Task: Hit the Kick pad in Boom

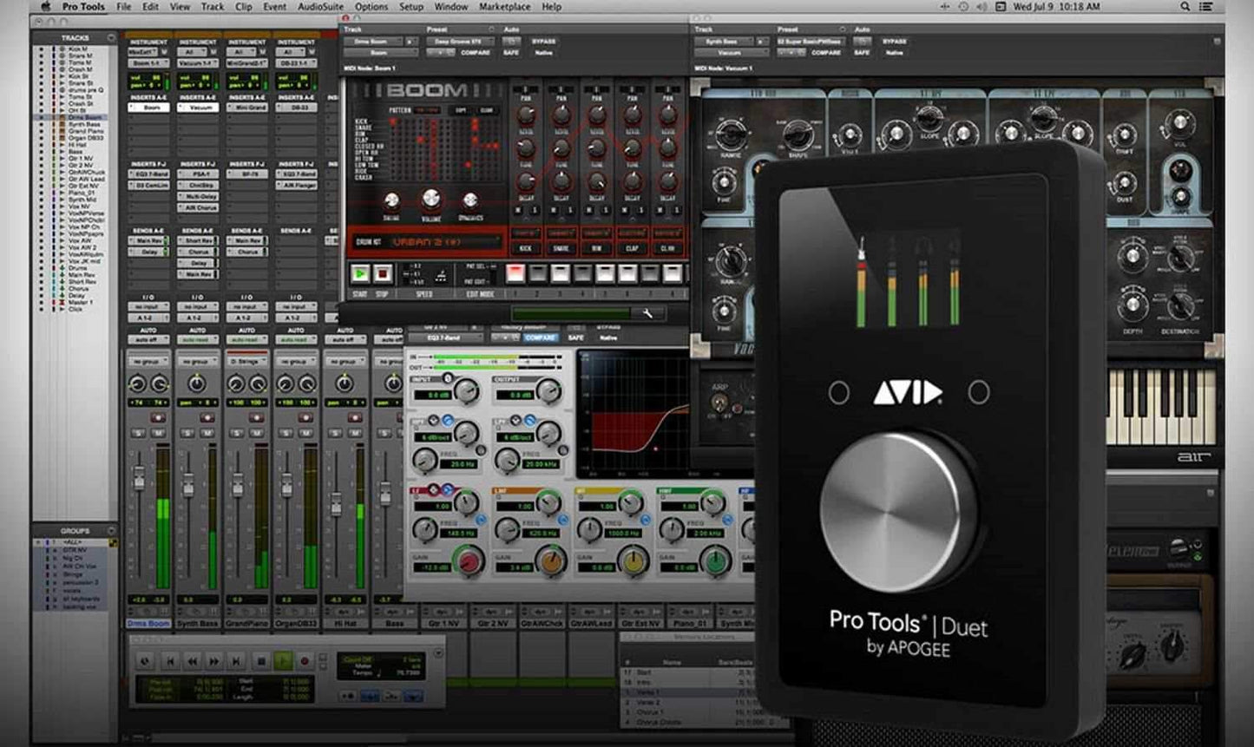Action: (x=524, y=248)
